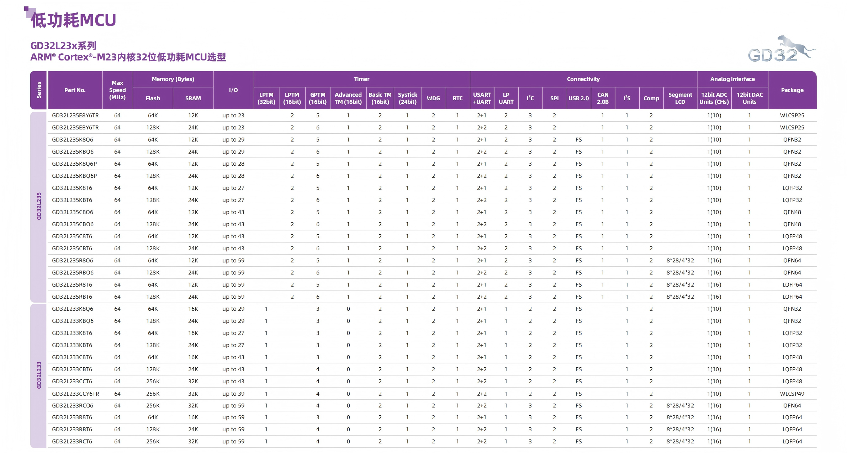Click the Max Speed (MHz) header
The image size is (847, 453).
pyautogui.click(x=117, y=90)
